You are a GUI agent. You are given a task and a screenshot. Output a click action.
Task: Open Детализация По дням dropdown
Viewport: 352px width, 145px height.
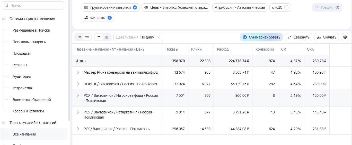tap(138, 37)
